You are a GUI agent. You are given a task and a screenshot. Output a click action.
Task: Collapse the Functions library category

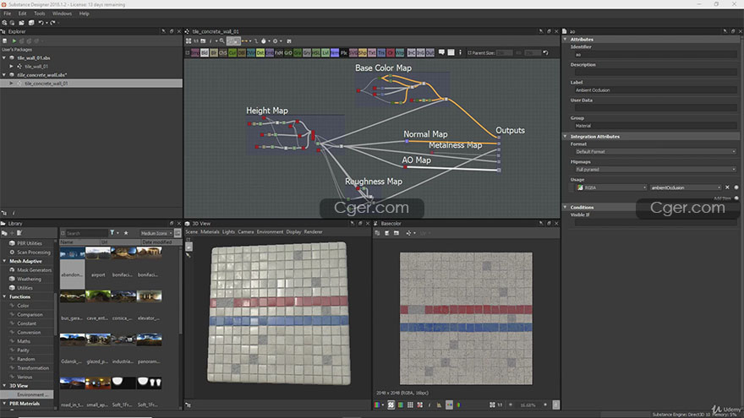(4, 296)
